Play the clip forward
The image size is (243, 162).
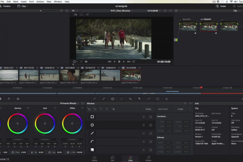[x=124, y=62]
